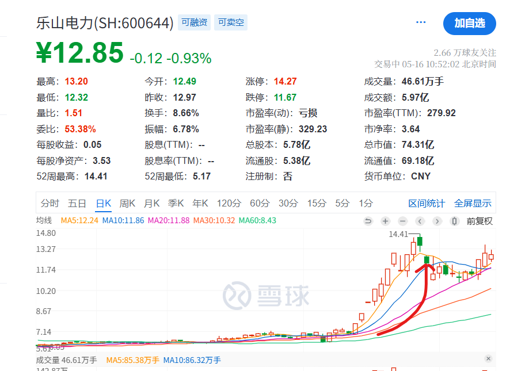Screen dimensions: 510x371
Task: Click the volume MA5:85.38万手 label
Action: click(133, 360)
